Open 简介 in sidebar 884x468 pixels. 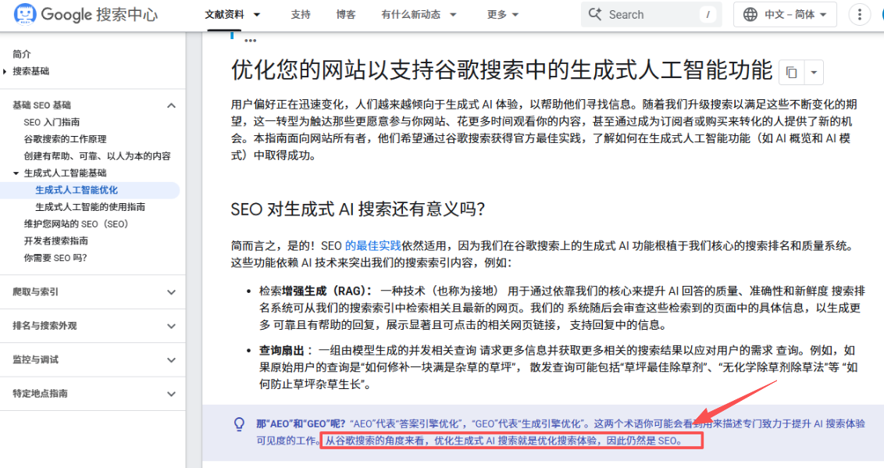coord(22,54)
